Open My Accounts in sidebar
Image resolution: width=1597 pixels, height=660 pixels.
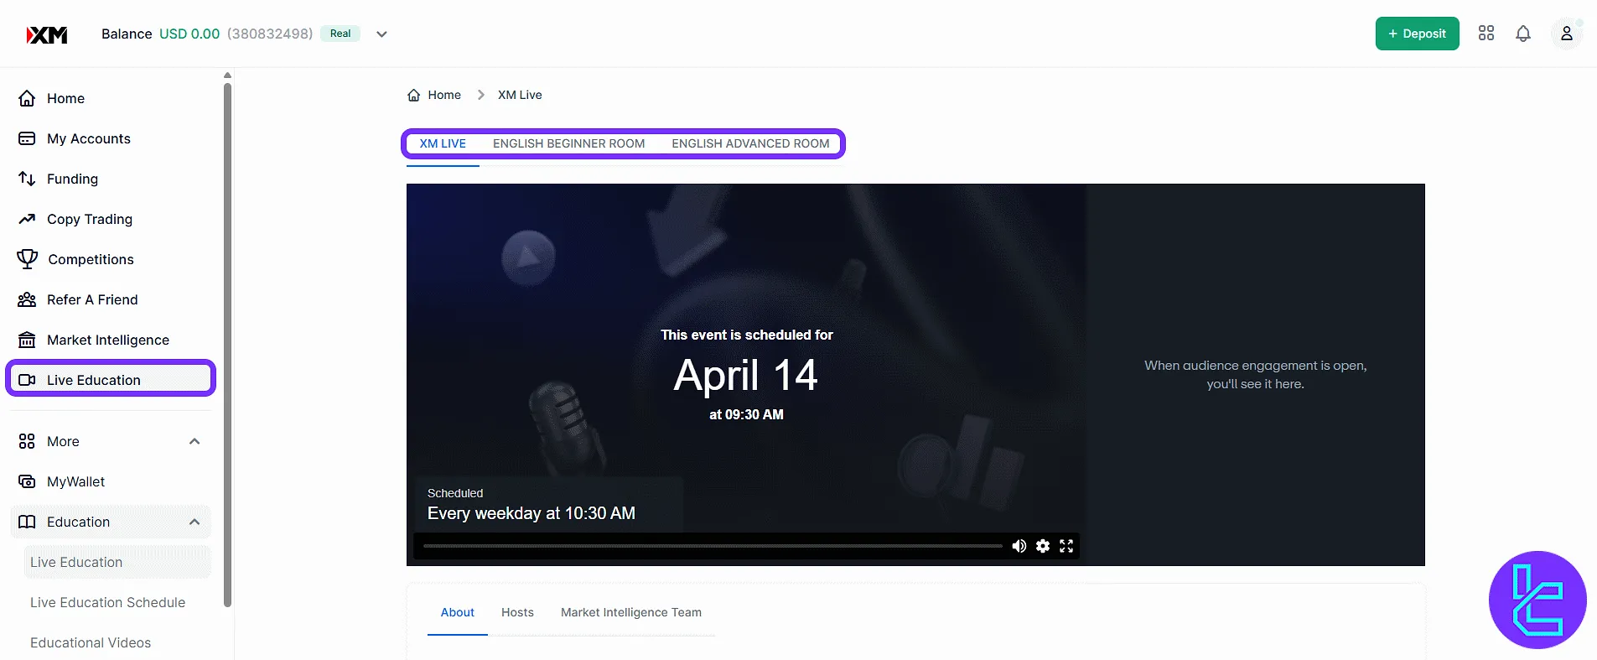[x=89, y=138]
